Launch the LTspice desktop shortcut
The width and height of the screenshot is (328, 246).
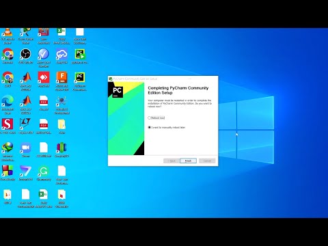coord(25,126)
